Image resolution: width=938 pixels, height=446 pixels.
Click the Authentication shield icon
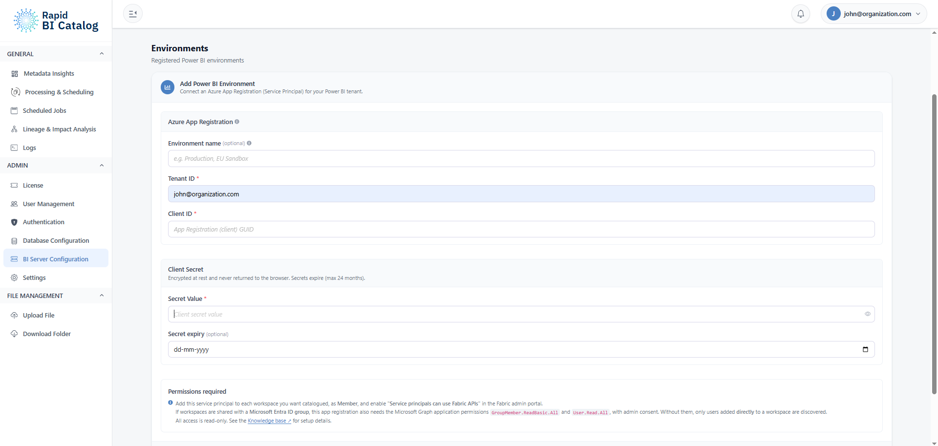tap(14, 222)
